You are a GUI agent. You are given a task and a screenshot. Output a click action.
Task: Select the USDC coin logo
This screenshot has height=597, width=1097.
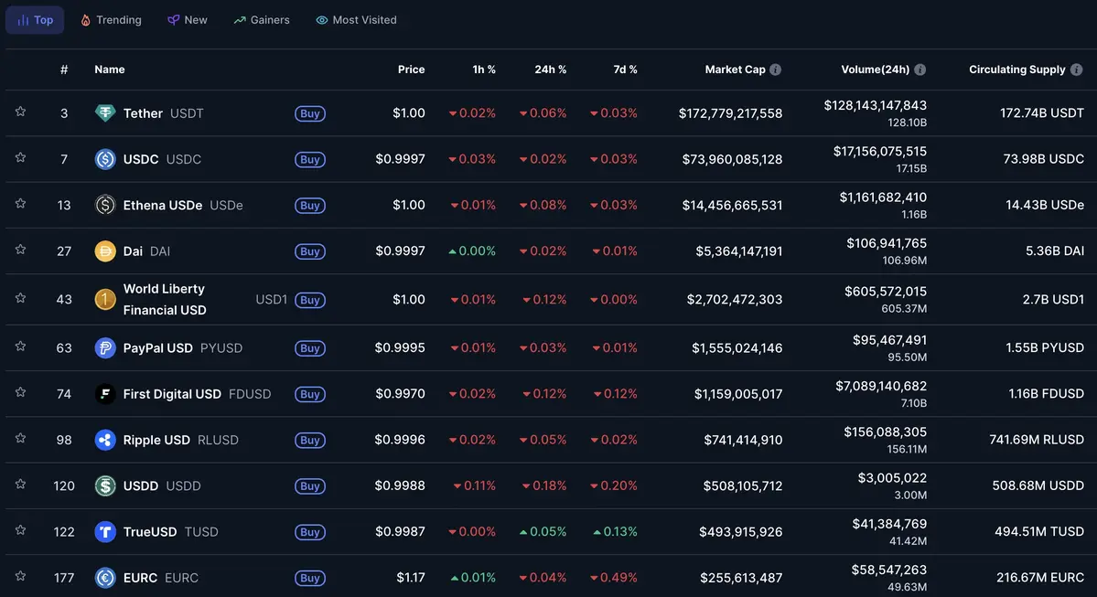pyautogui.click(x=104, y=158)
